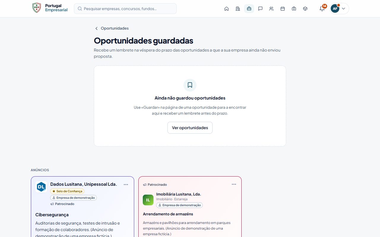Click the Arrendamento de armazéns ad title

168,214
